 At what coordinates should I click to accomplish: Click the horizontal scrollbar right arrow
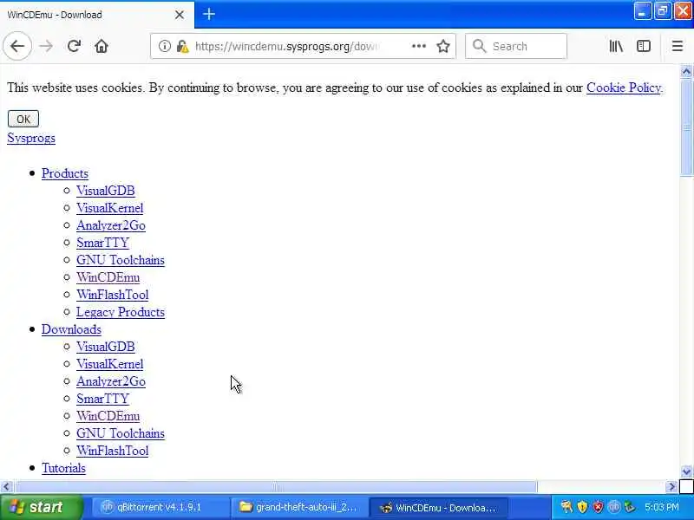click(x=671, y=487)
